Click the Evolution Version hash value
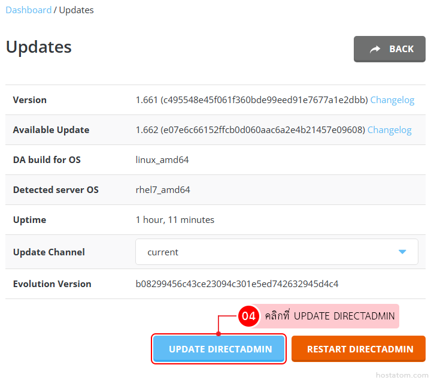 coord(241,284)
